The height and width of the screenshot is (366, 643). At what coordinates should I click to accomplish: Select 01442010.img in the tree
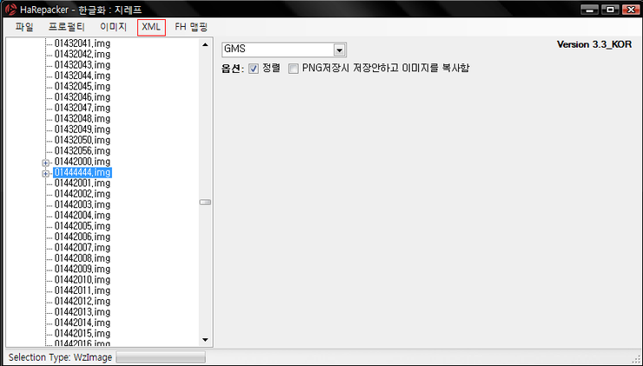pos(83,280)
